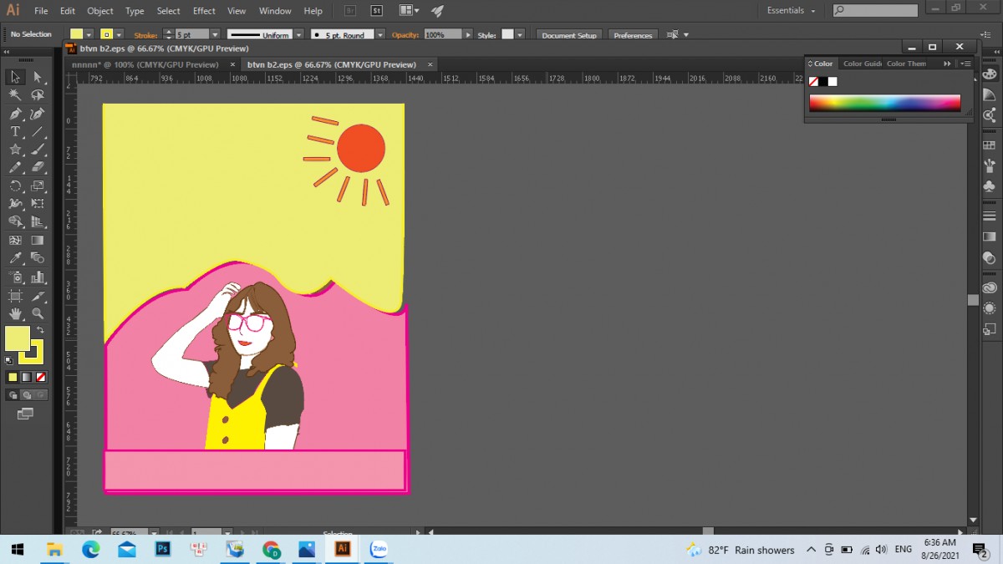Choose the Line Segment tool
1003x564 pixels.
click(x=38, y=132)
